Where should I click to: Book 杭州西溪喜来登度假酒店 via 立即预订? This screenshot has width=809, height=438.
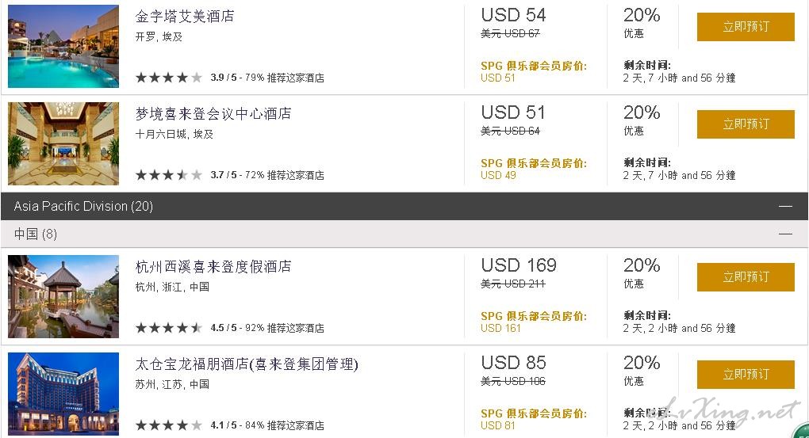click(x=746, y=277)
